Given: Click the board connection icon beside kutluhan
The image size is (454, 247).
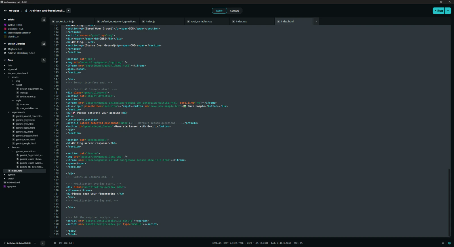Looking at the screenshot, I should tap(5, 243).
